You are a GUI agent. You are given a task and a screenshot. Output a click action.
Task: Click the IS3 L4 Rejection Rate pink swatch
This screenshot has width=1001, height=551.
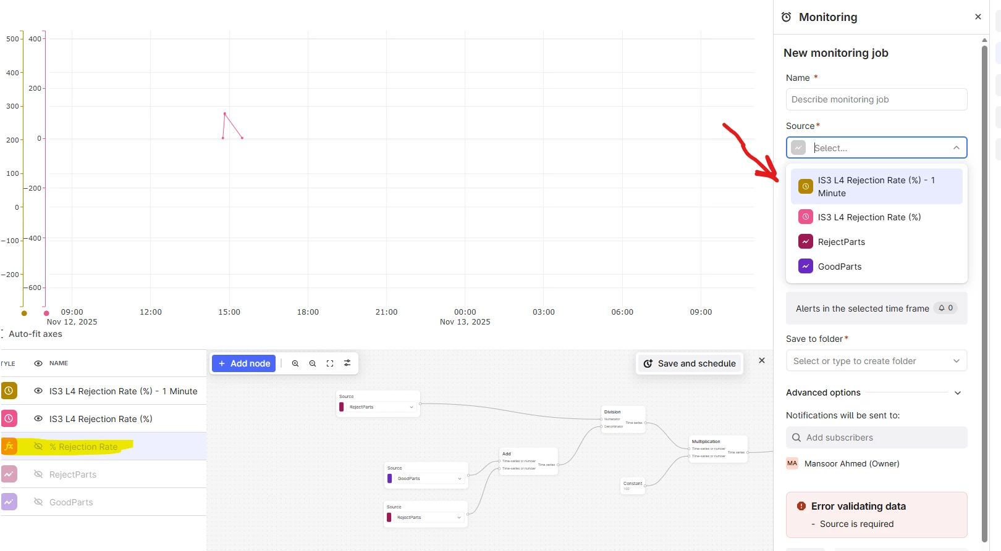pos(9,418)
